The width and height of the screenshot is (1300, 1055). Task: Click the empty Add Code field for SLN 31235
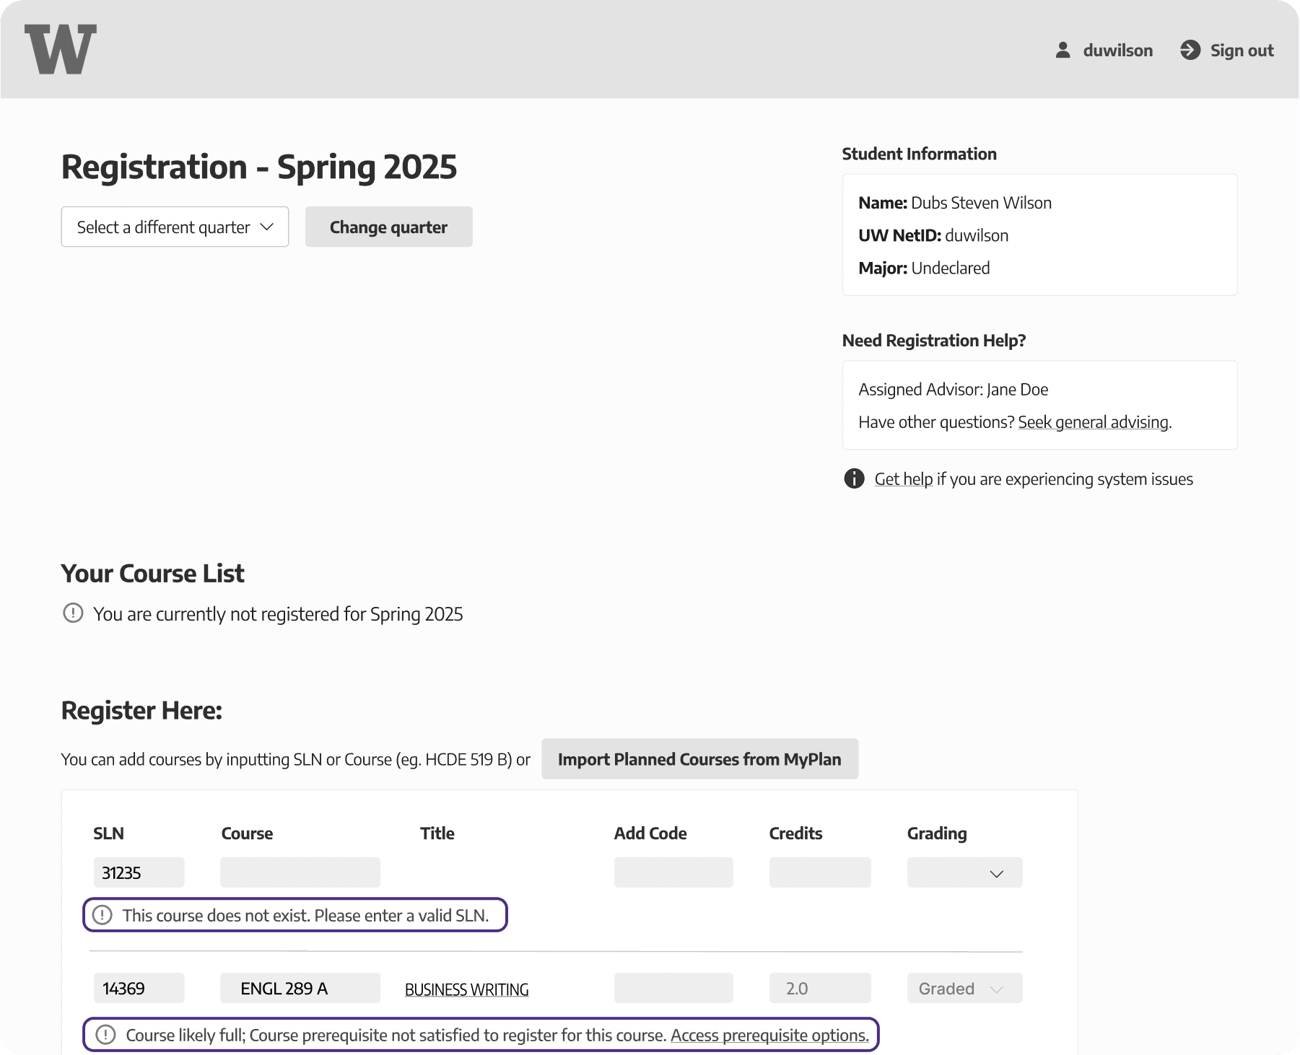673,872
